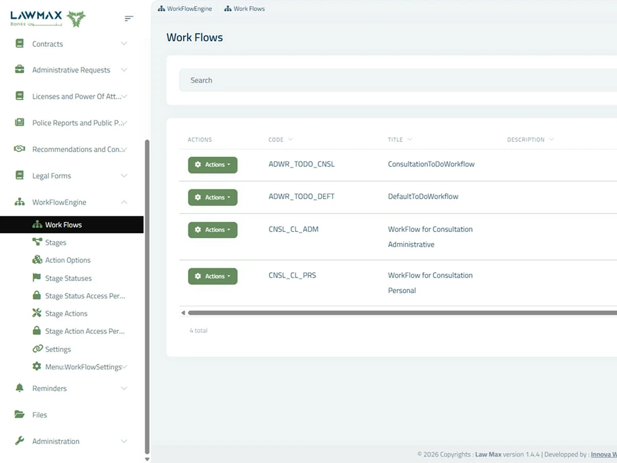
Task: Click the CNSL_CL_ADM code cell
Action: [x=294, y=229]
